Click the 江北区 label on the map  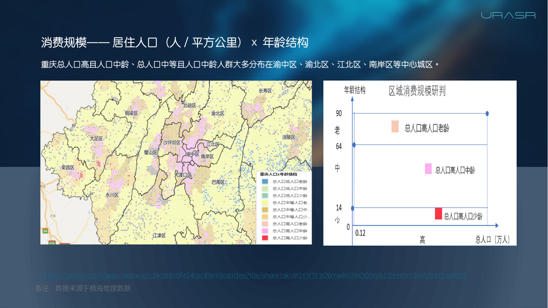(x=213, y=144)
